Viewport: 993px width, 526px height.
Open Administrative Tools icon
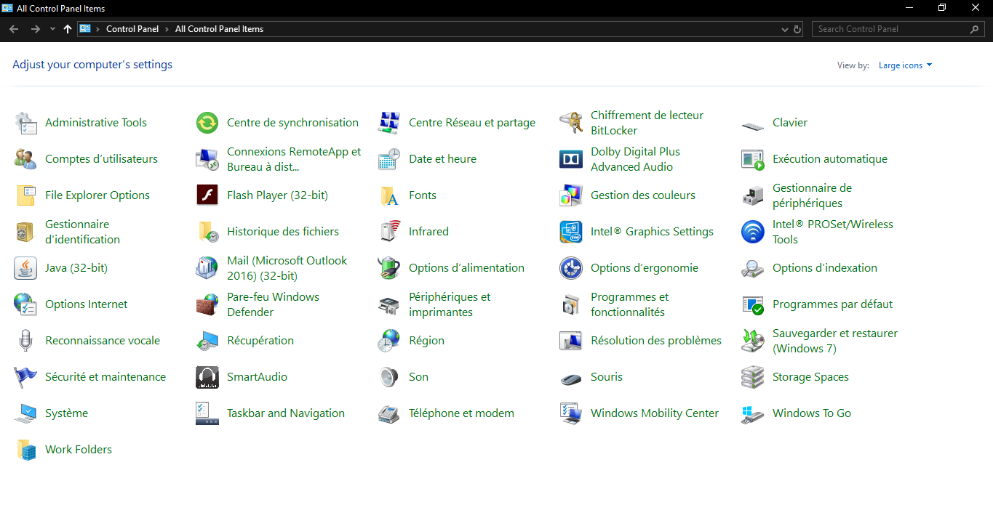click(25, 123)
